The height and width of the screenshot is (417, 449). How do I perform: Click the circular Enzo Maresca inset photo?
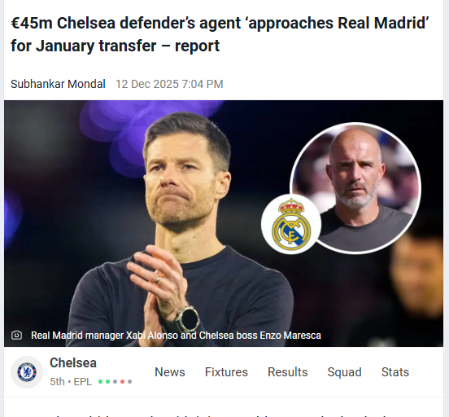point(355,188)
